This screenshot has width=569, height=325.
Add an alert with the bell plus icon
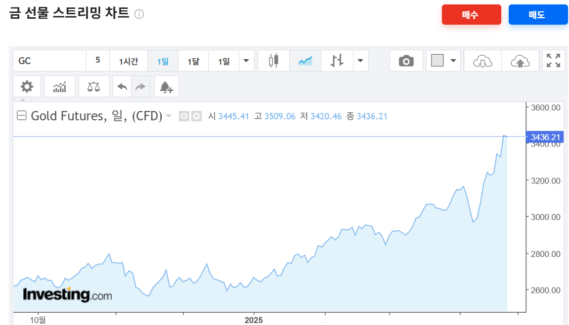(x=167, y=86)
